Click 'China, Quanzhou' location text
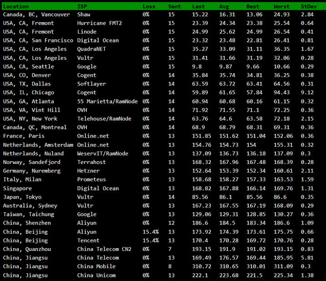Screen dimensions: 326x281 coord(27,249)
